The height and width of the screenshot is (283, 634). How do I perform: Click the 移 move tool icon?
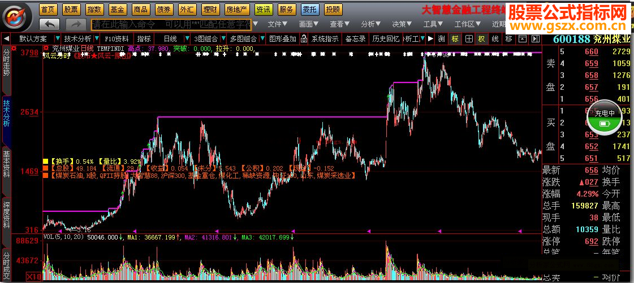pyautogui.click(x=508, y=39)
